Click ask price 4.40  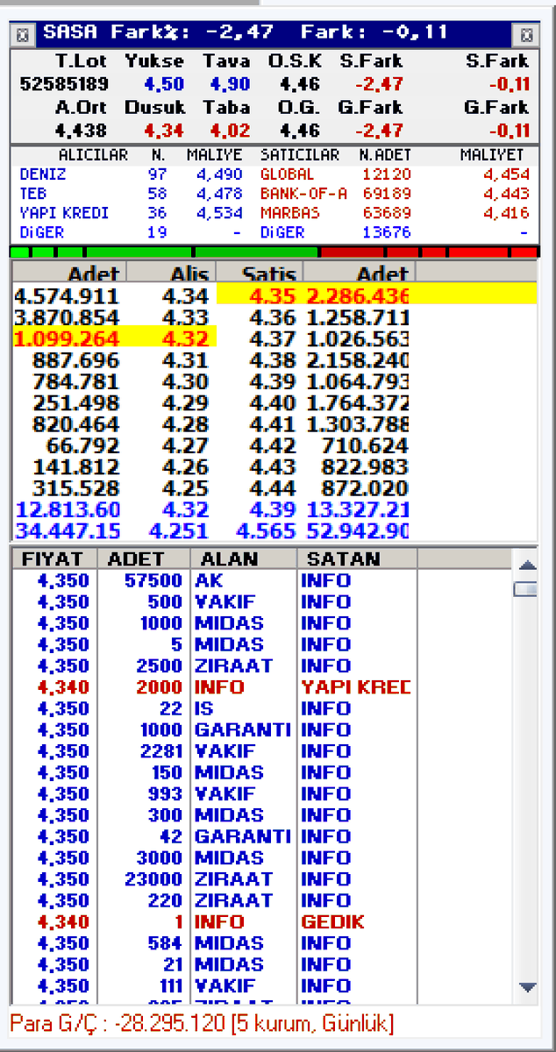tap(273, 403)
